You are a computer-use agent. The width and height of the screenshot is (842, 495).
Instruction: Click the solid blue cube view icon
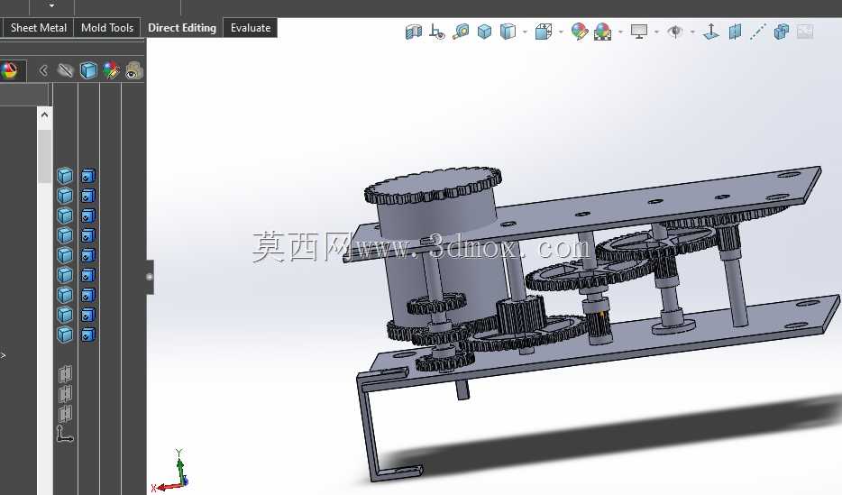[x=484, y=32]
